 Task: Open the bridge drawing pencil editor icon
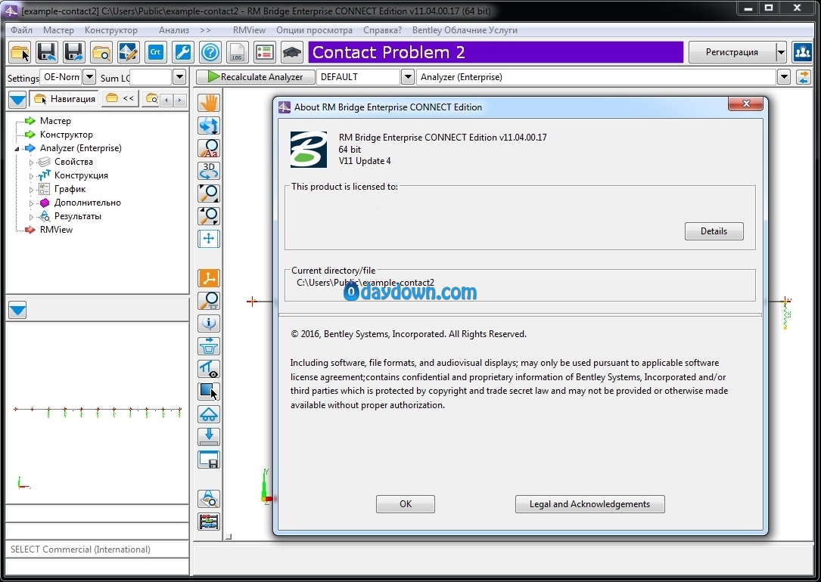[x=129, y=52]
